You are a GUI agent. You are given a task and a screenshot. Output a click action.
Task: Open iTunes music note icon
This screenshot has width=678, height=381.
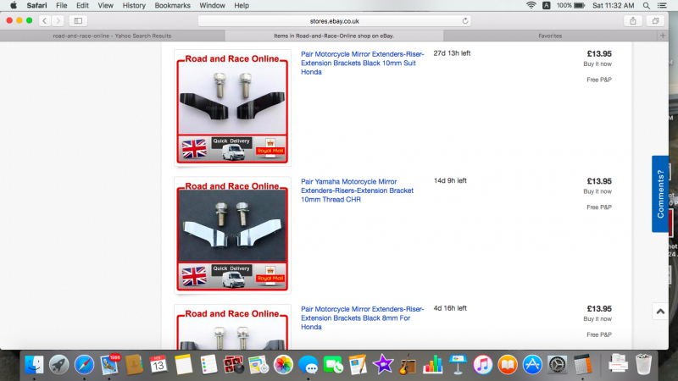pyautogui.click(x=482, y=365)
